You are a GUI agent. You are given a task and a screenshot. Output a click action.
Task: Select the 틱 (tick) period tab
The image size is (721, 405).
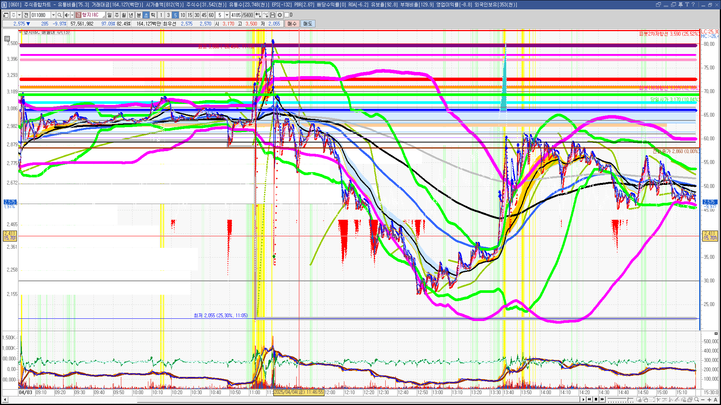[x=153, y=15]
